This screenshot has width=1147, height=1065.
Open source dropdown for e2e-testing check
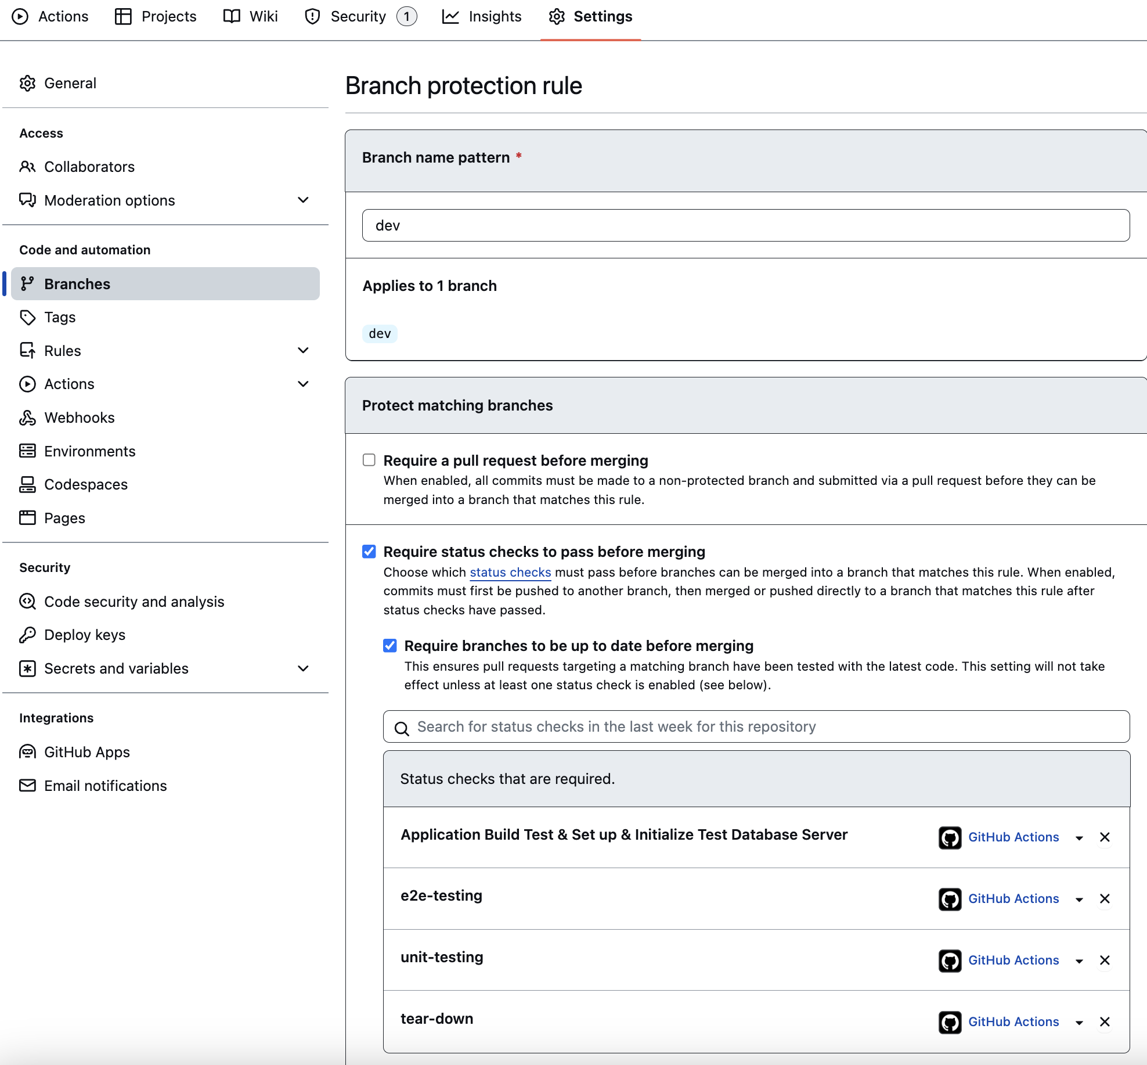[1079, 900]
